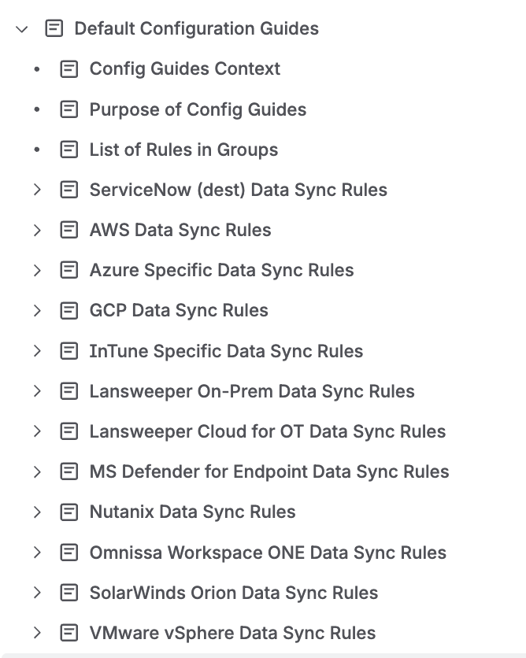Open Omnissa Workspace ONE Data Sync Rules page
Viewport: 526px width, 658px height.
267,553
